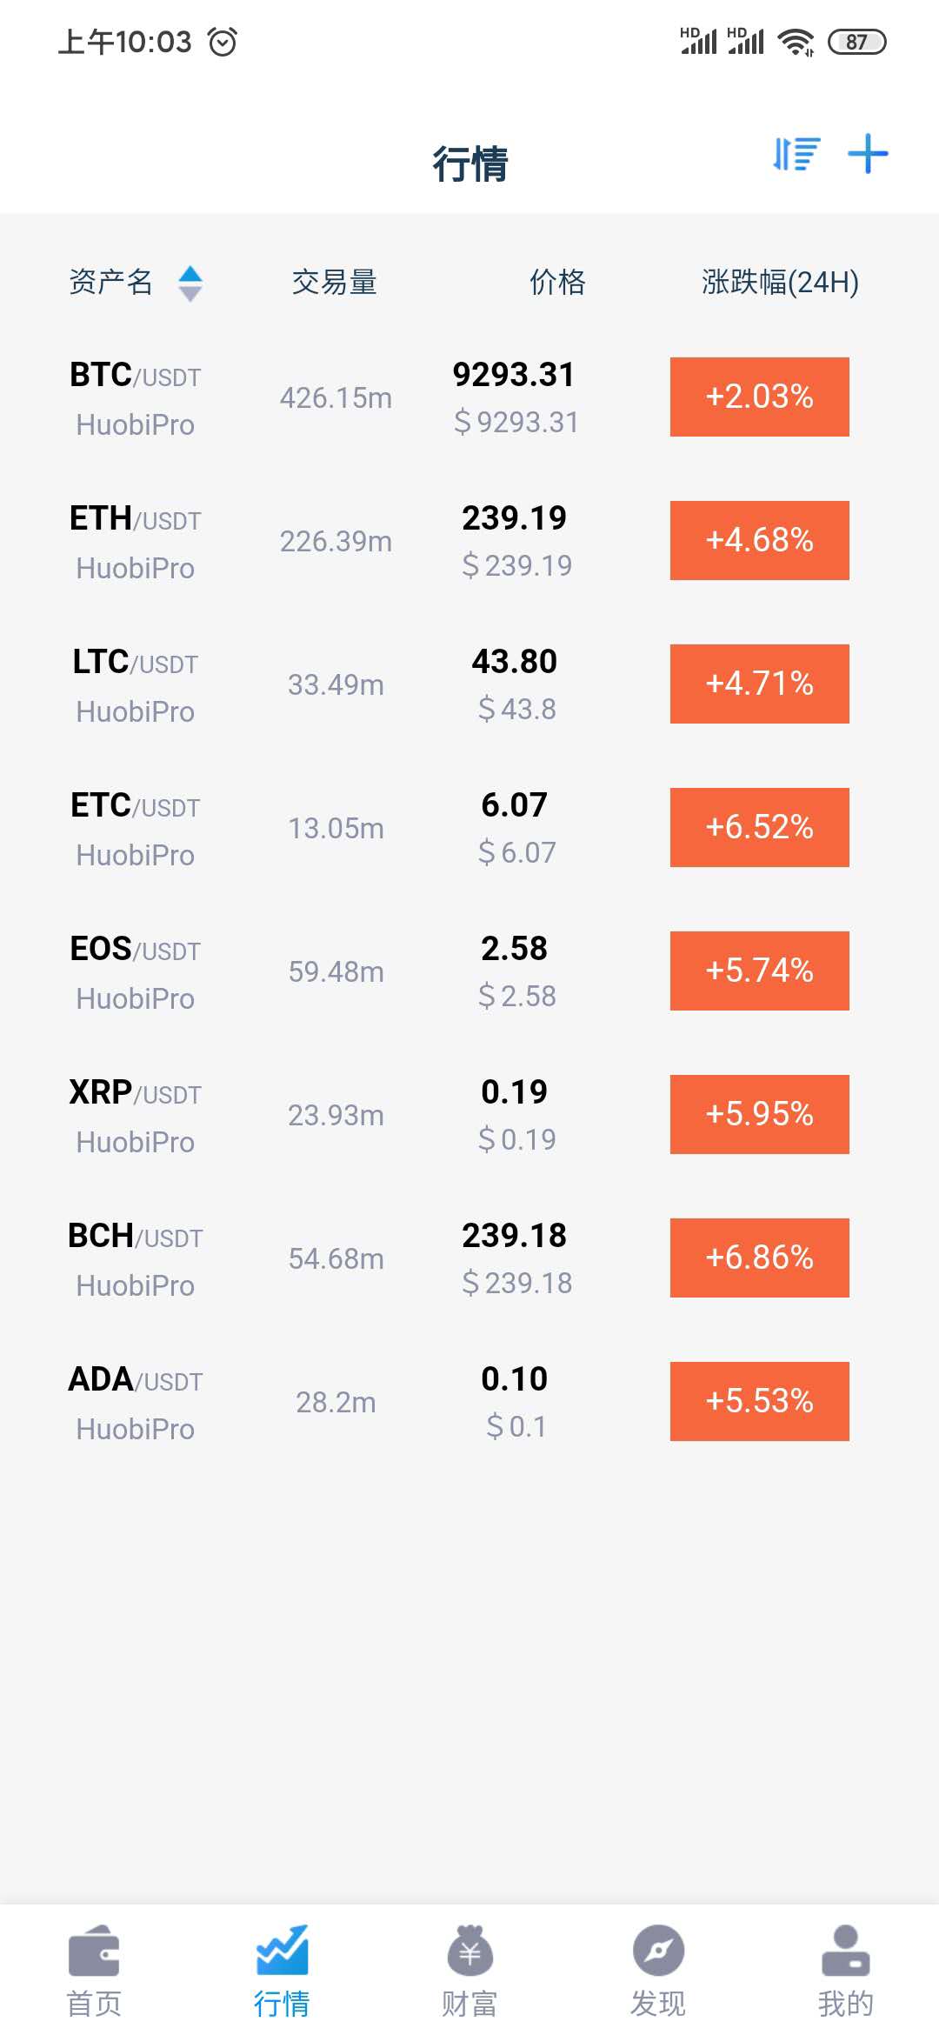This screenshot has width=939, height=2035.
Task: Click ETH +4.68% change badge
Action: [x=760, y=540]
